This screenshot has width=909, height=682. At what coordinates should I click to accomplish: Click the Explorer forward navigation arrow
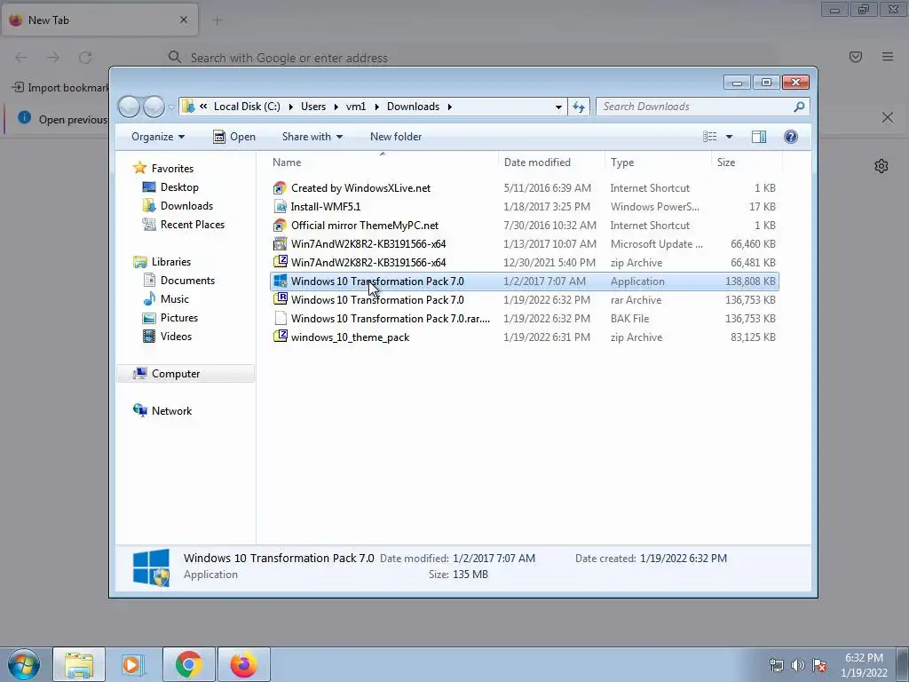coord(154,107)
